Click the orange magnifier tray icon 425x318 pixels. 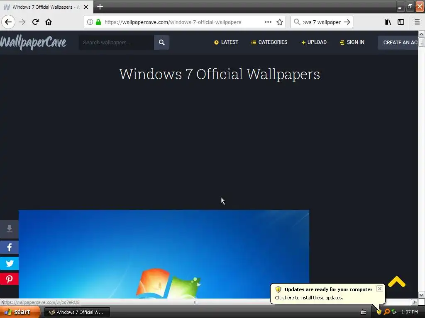coord(387,312)
